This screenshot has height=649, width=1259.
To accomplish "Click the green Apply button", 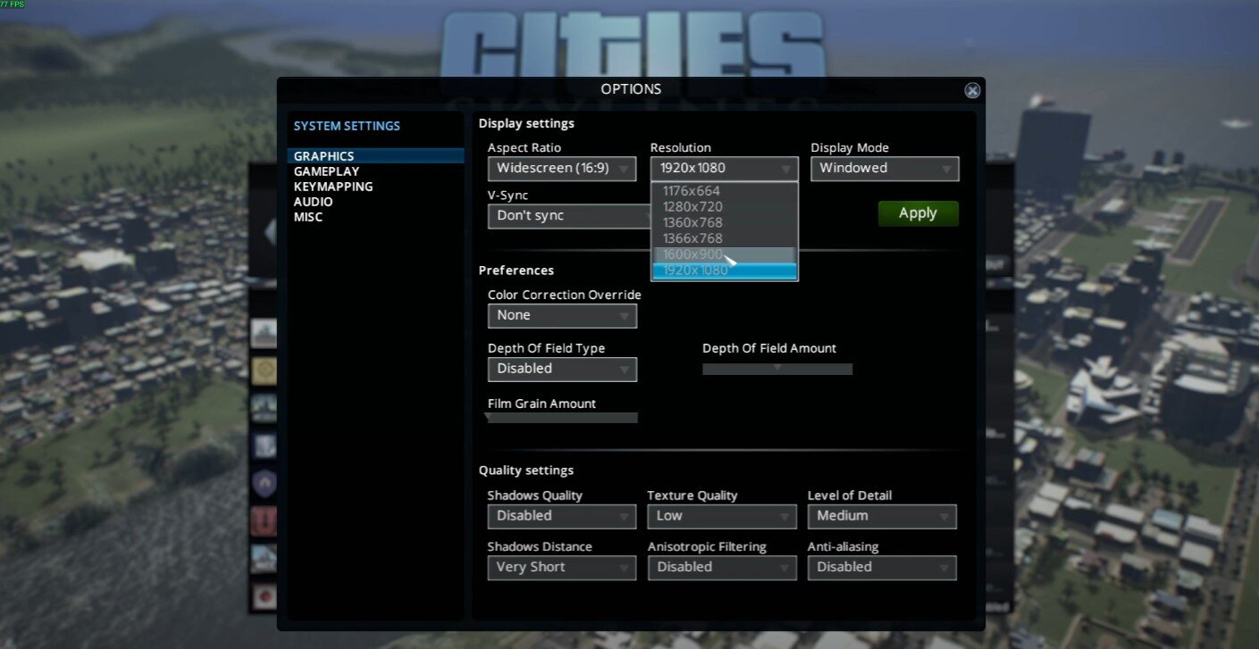I will [918, 213].
